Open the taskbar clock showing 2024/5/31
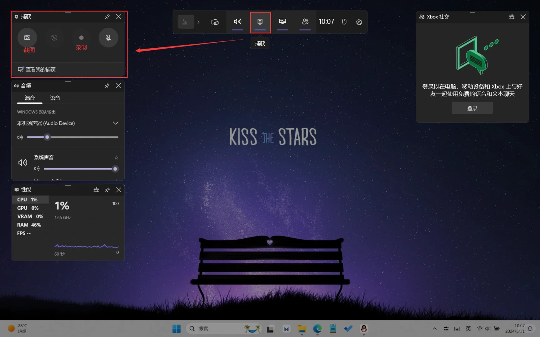Viewport: 540px width, 337px height. click(x=515, y=329)
